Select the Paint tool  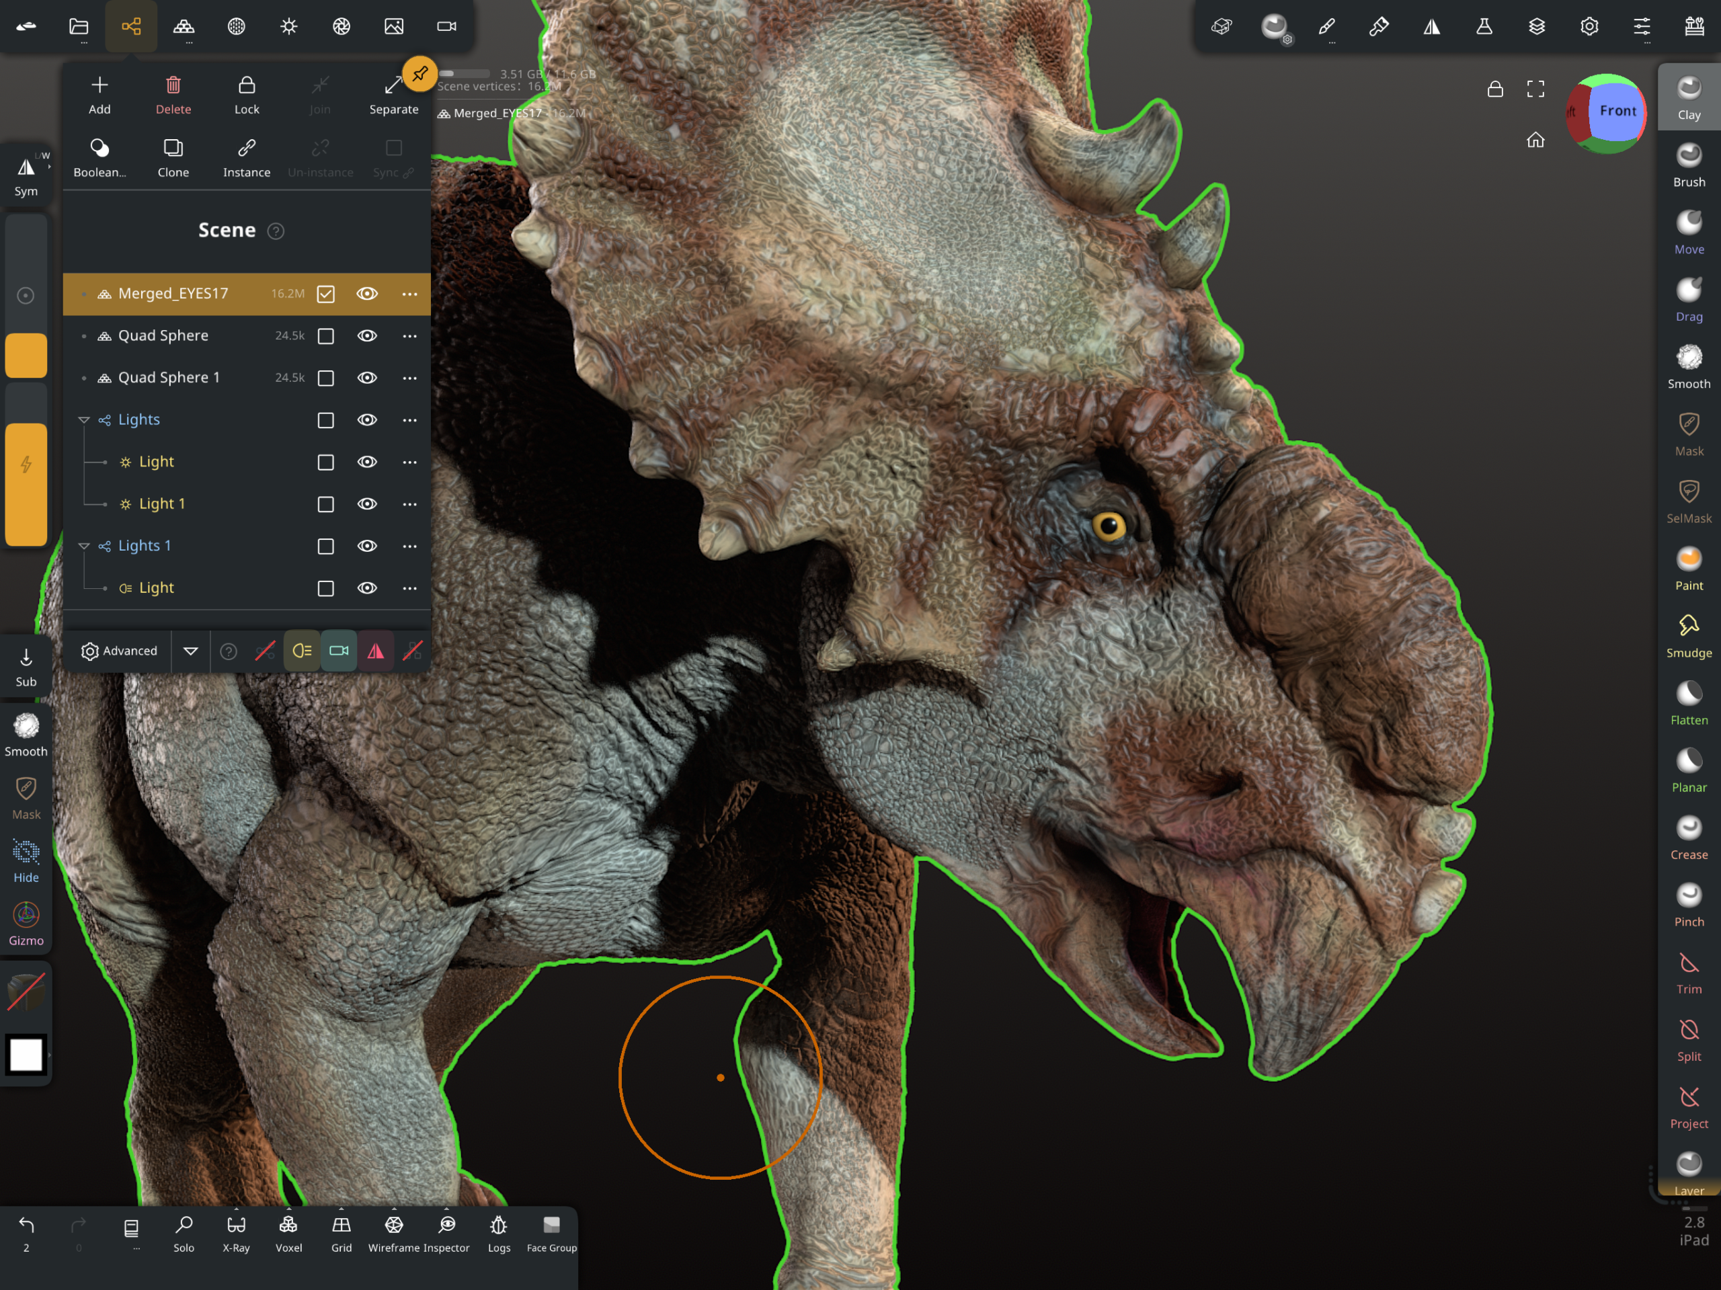coord(1688,569)
